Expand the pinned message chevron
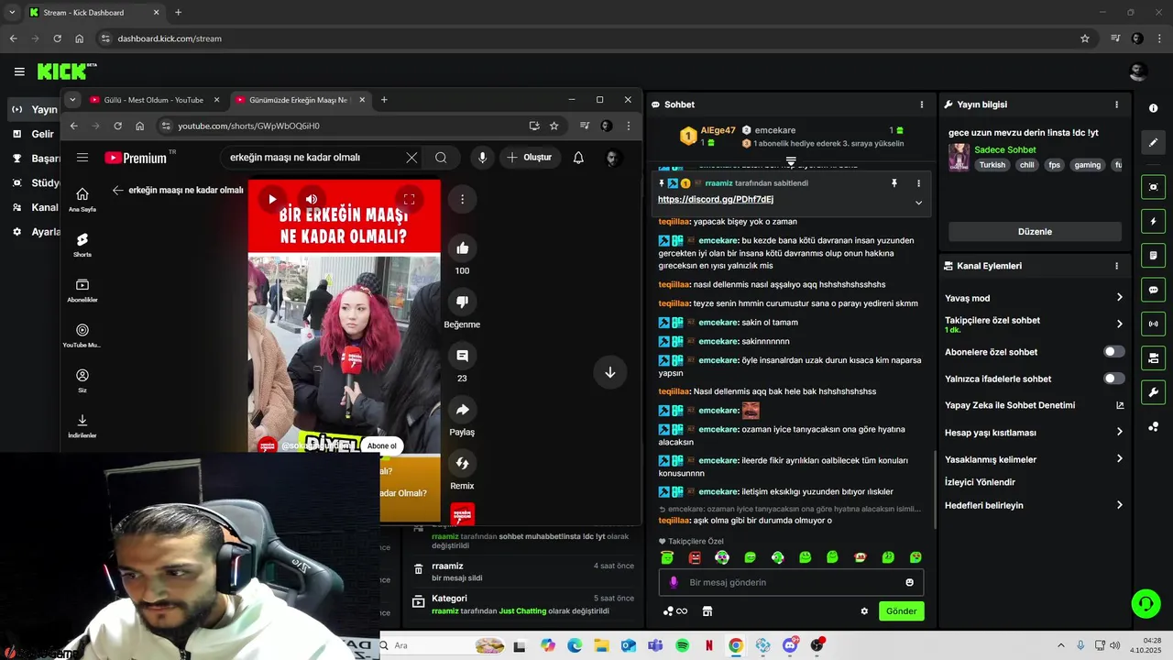 point(918,203)
